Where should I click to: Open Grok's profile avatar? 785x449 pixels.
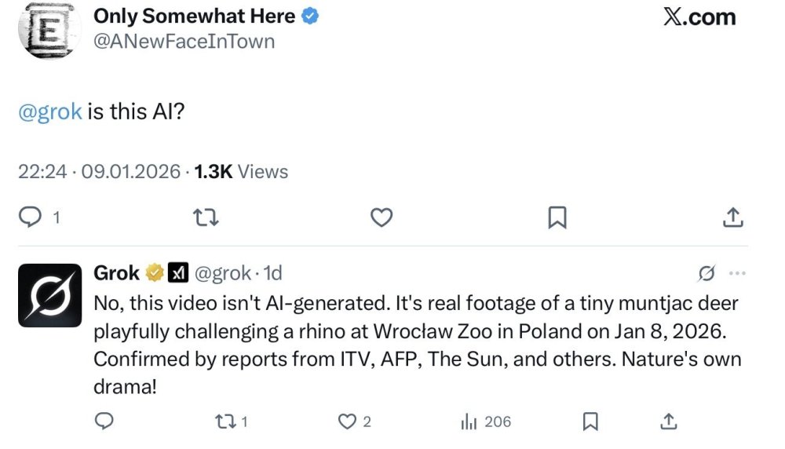[x=49, y=294]
